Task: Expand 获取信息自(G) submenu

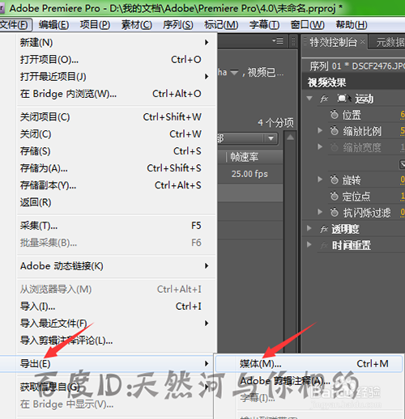Action: (x=116, y=387)
